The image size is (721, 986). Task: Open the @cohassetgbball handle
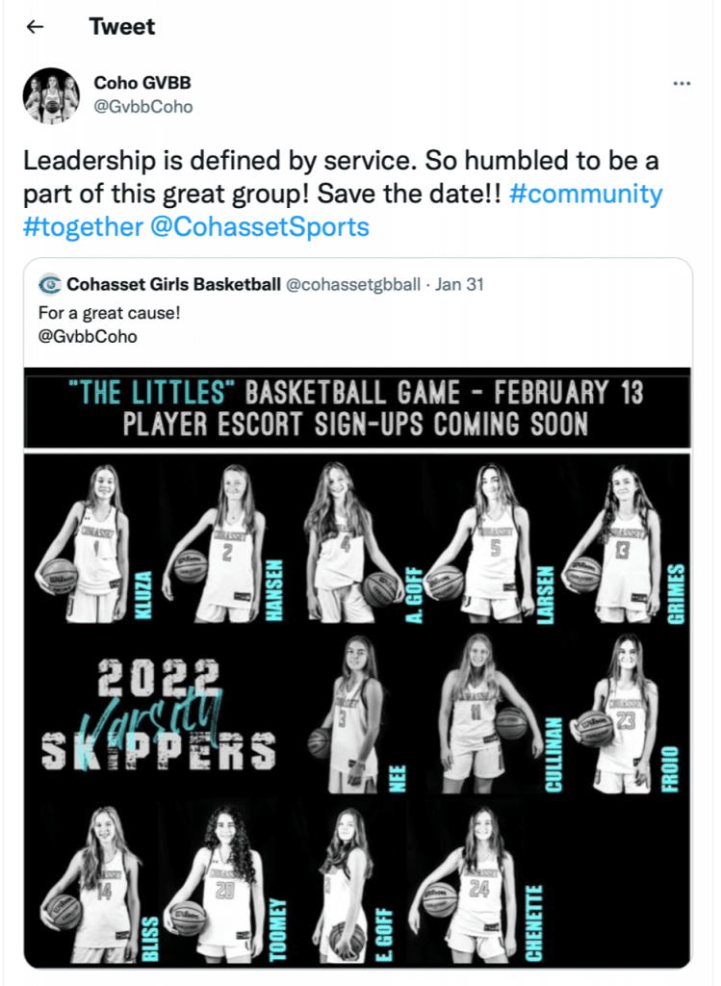353,284
